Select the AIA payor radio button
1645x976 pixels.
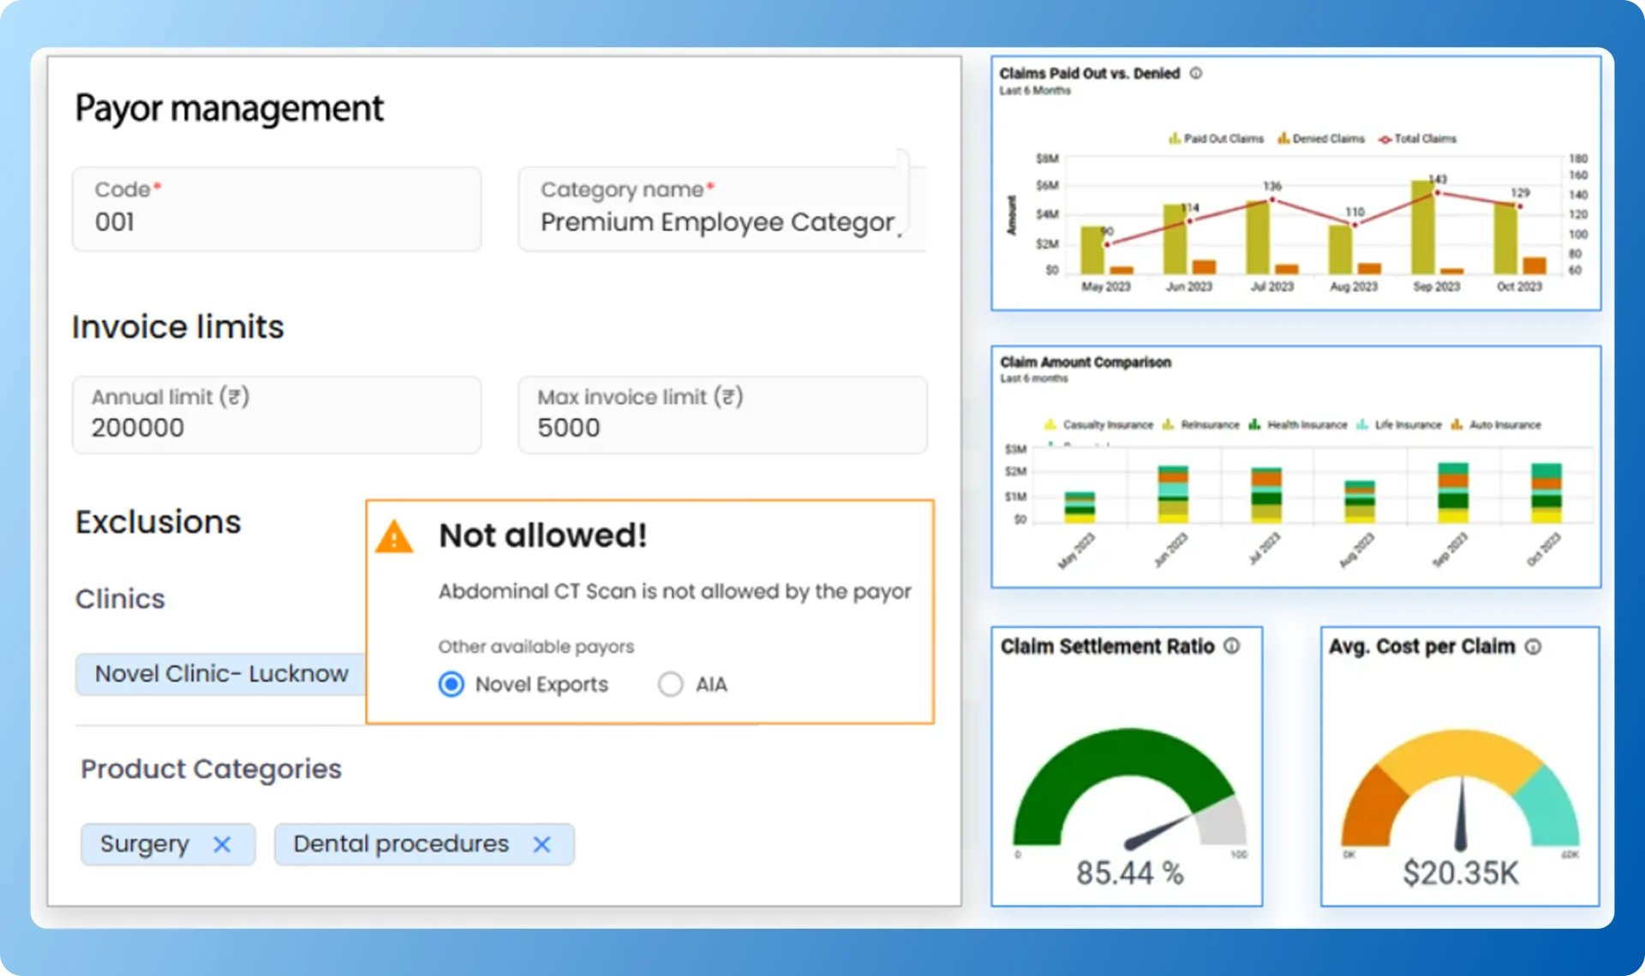pyautogui.click(x=670, y=684)
